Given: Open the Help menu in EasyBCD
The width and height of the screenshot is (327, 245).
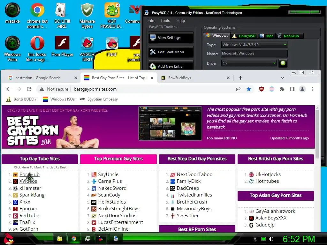Looking at the screenshot, I should pyautogui.click(x=181, y=20).
